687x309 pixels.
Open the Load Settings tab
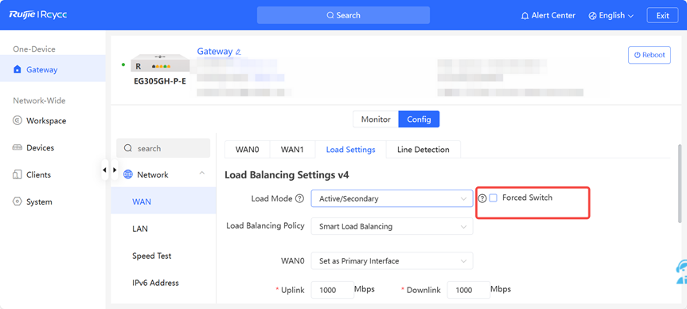(350, 150)
